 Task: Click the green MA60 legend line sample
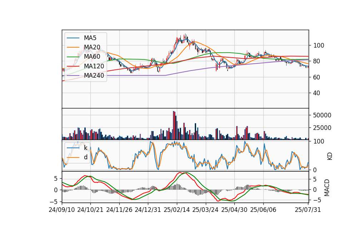73,57
